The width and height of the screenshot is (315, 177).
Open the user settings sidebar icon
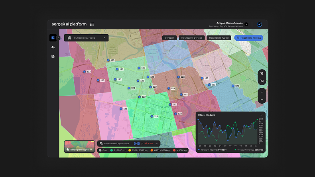(x=53, y=47)
